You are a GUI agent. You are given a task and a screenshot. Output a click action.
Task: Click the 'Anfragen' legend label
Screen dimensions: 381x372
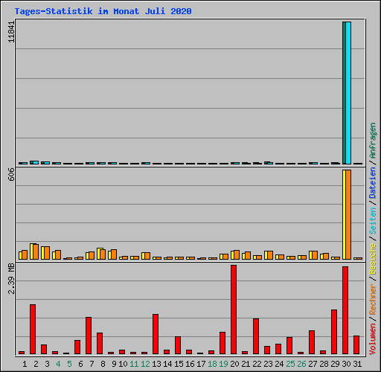[x=373, y=141]
